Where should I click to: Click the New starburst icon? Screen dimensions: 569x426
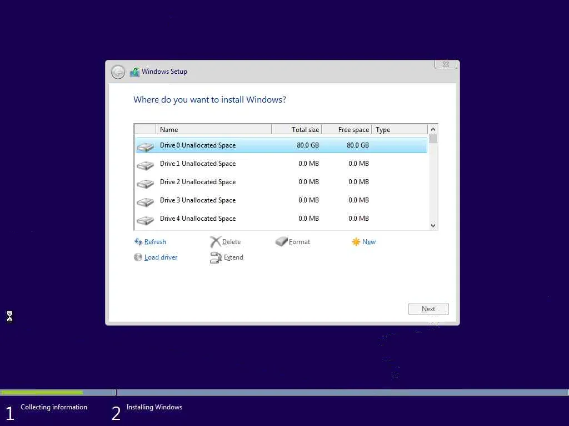[x=356, y=242]
